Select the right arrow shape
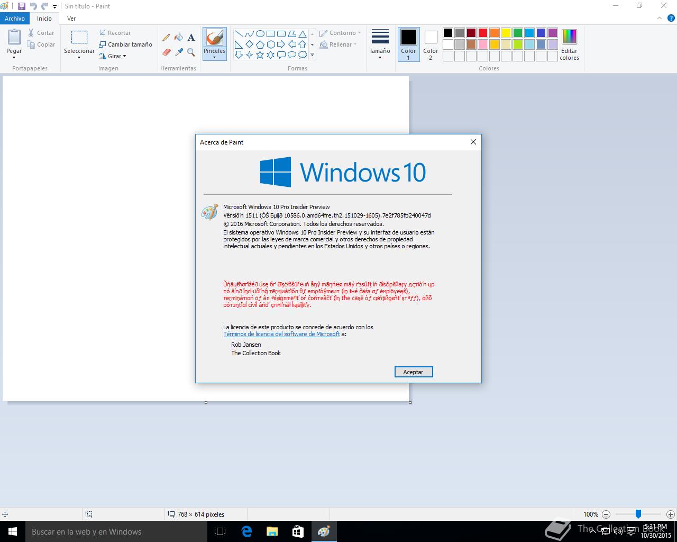677x542 pixels. [x=281, y=44]
